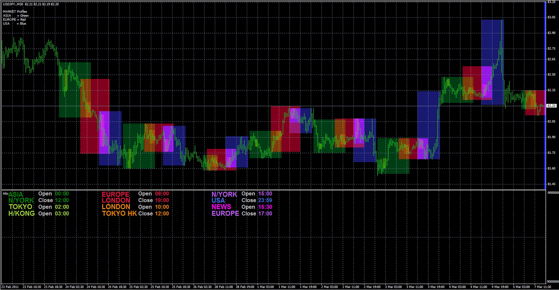
Task: Select the 23:59 close time value
Action: coord(265,200)
